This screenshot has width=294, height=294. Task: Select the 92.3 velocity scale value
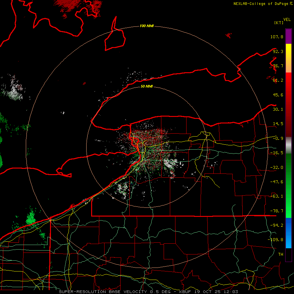click(278, 51)
